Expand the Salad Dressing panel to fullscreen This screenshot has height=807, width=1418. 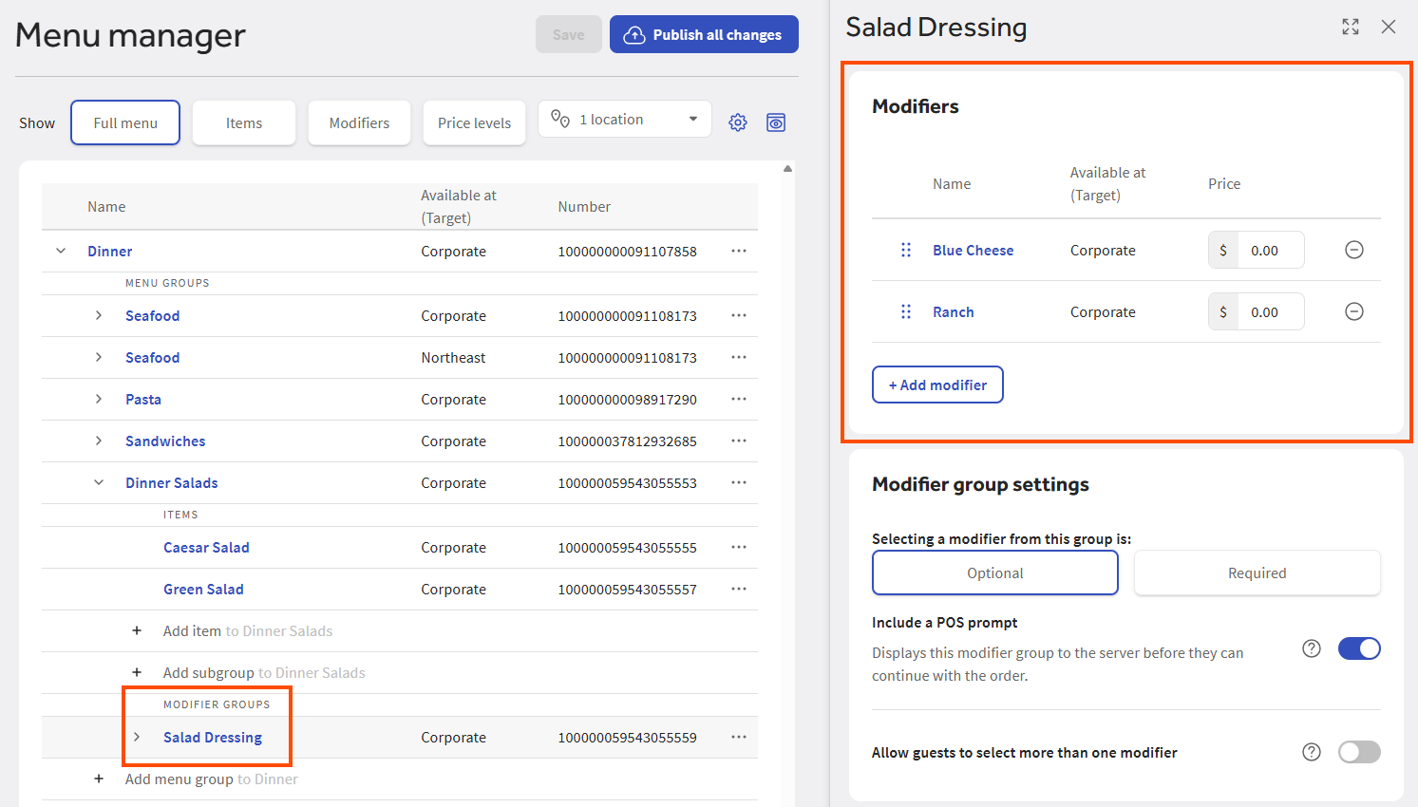[x=1350, y=27]
